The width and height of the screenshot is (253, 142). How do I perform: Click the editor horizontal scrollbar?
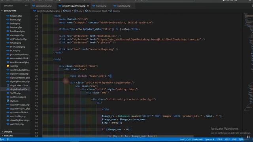tap(118, 136)
